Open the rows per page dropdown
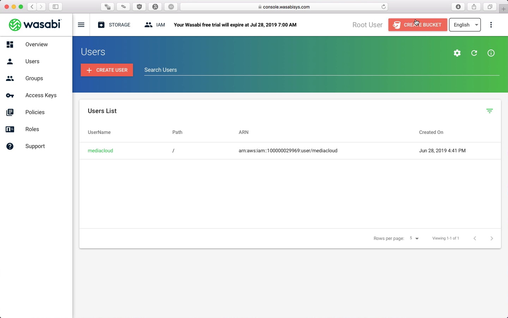Image resolution: width=508 pixels, height=318 pixels. (414, 238)
